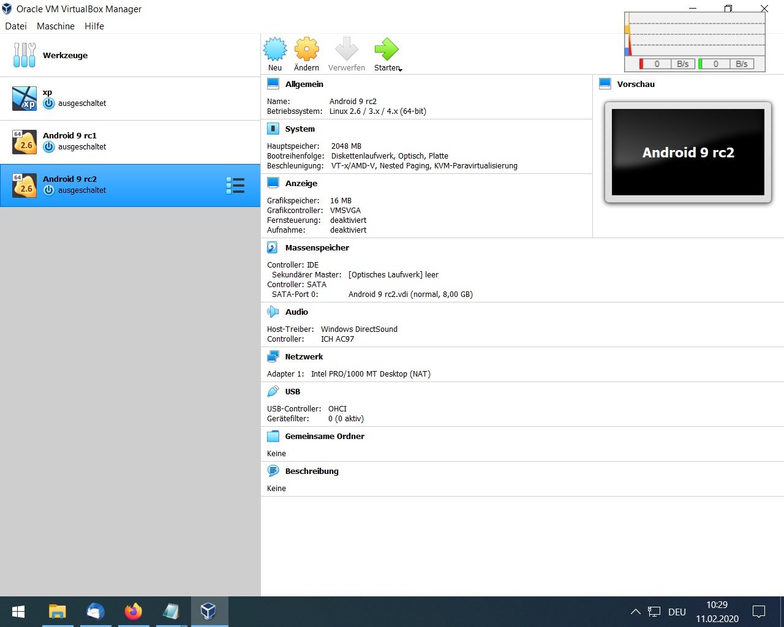The image size is (784, 627).
Task: Open the Werkzeuge tools icon
Action: click(24, 55)
